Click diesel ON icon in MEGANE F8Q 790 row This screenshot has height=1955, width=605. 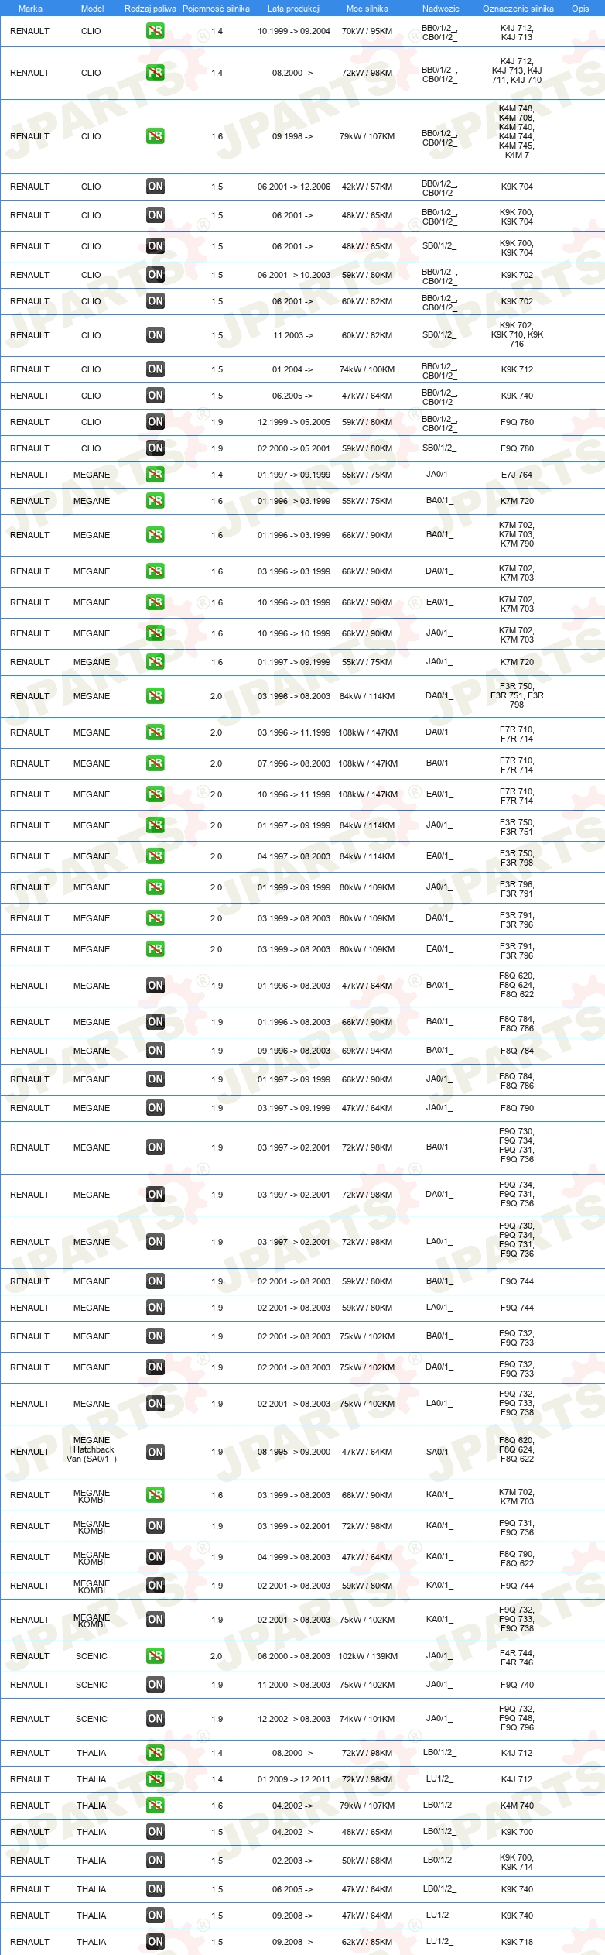[155, 1108]
